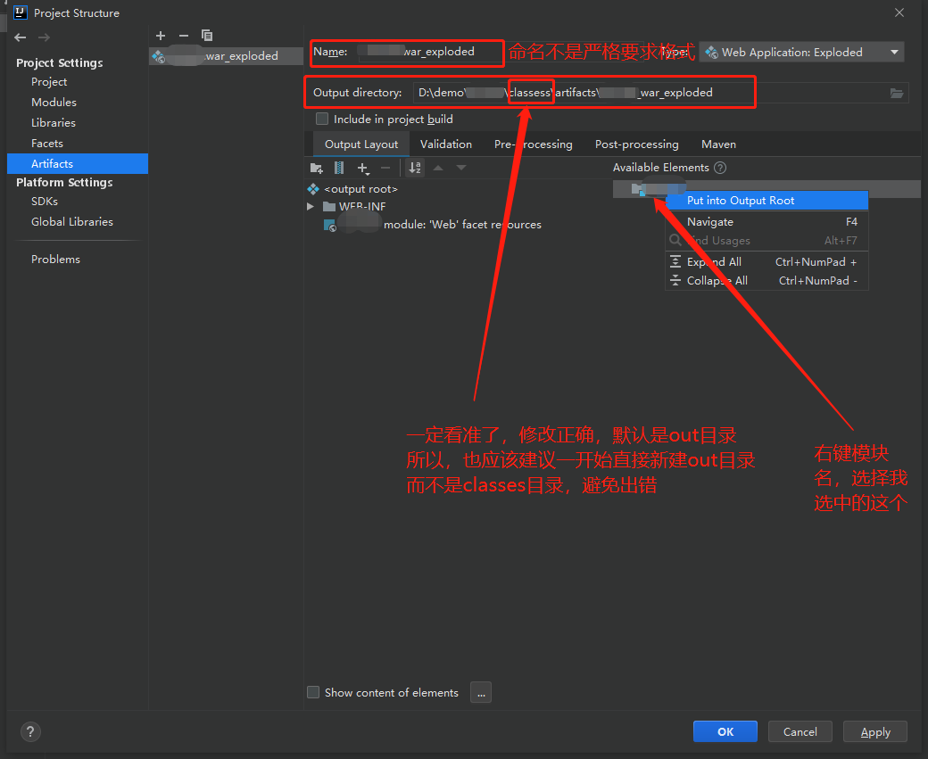Switch to the Output Layout tab

point(361,144)
